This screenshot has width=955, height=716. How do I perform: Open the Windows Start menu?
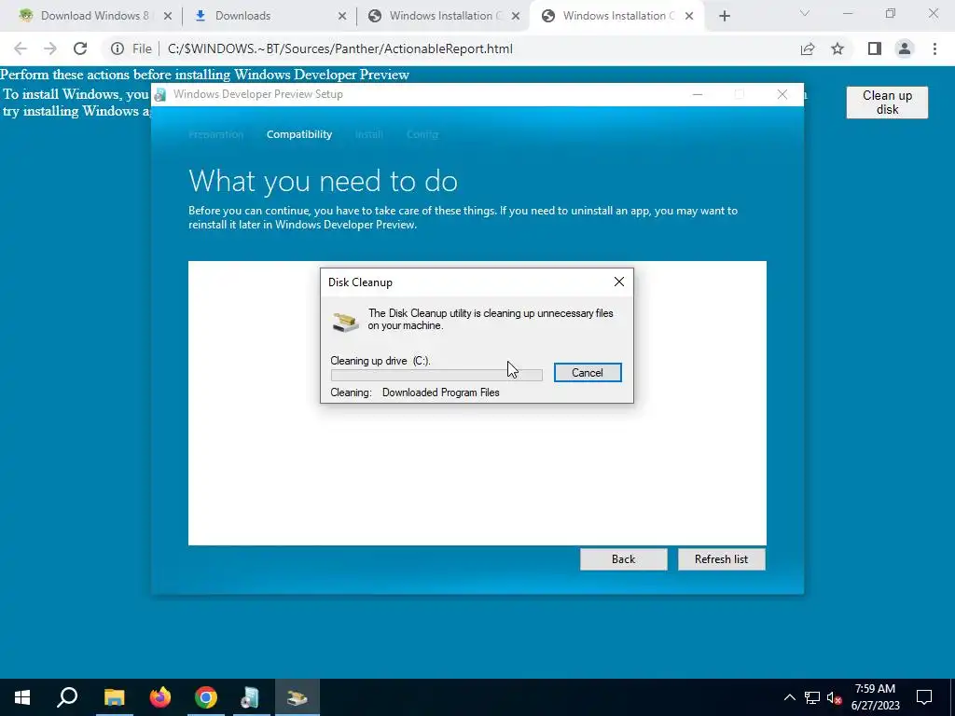[x=22, y=697]
